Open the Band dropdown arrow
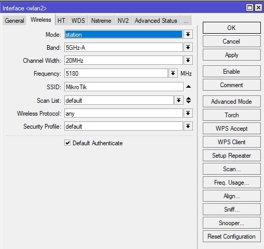Viewport: 264px width, 249px height. coord(188,47)
